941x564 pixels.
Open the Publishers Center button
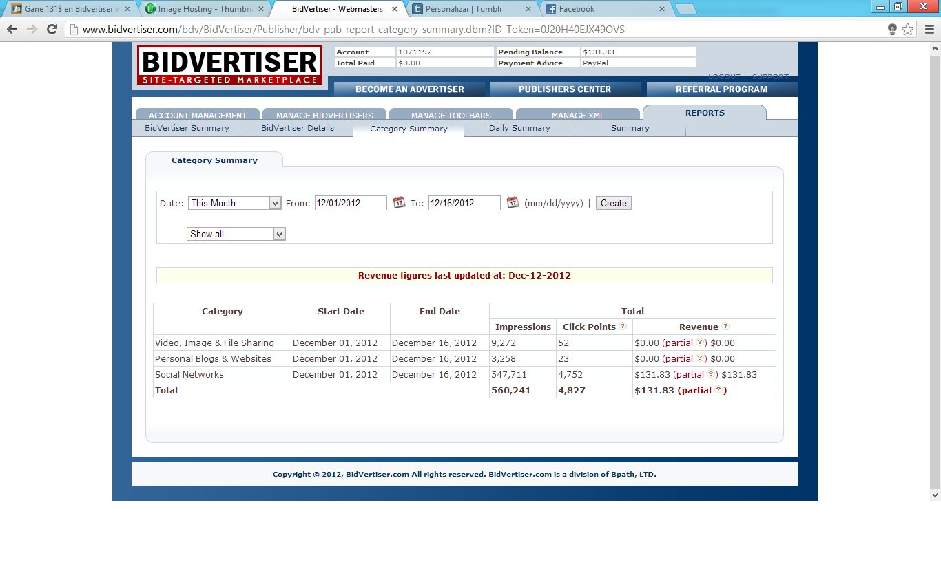[x=565, y=89]
